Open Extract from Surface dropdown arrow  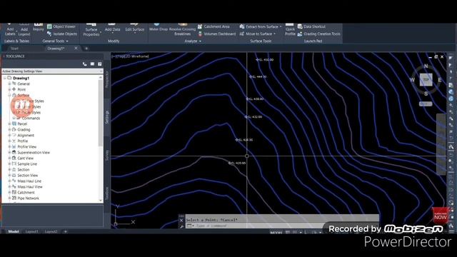coord(281,27)
